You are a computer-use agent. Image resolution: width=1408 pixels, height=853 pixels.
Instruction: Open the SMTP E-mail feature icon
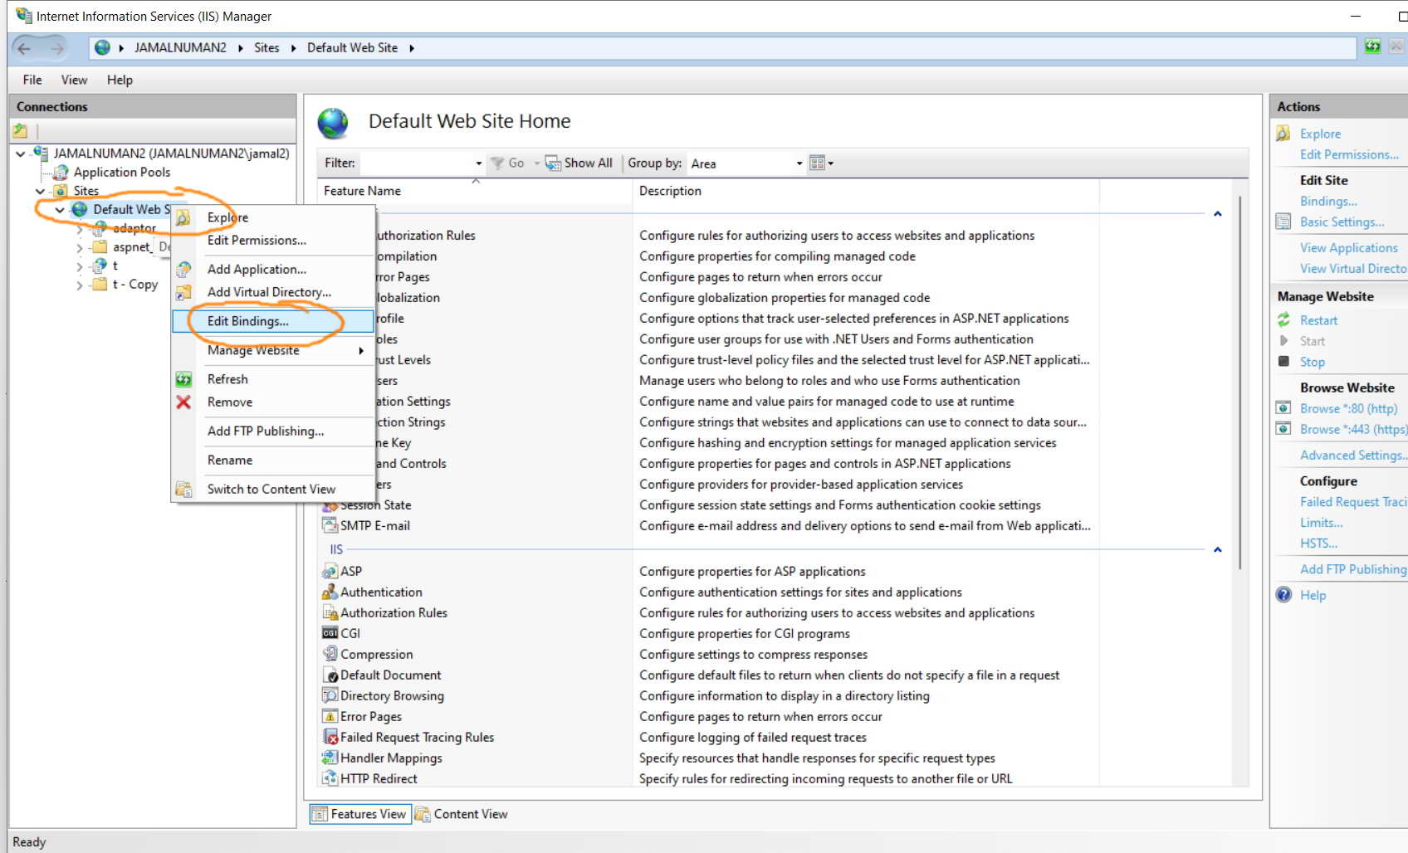coord(330,524)
